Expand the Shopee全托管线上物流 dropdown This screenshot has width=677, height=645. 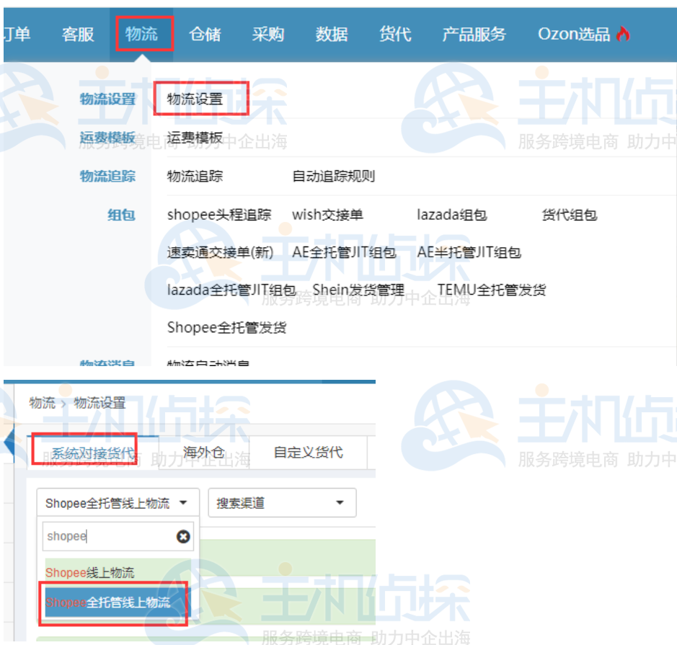(118, 502)
